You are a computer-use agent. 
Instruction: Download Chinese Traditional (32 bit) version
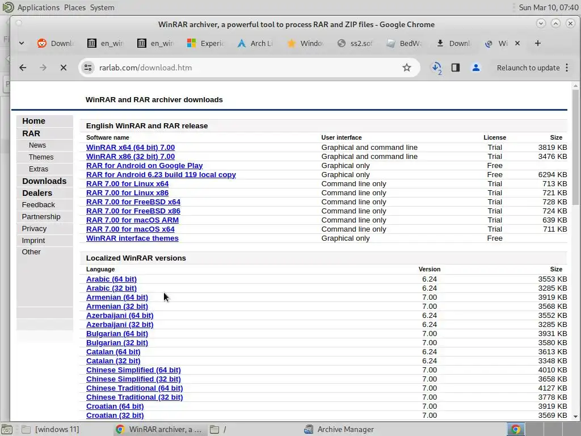[x=134, y=397]
